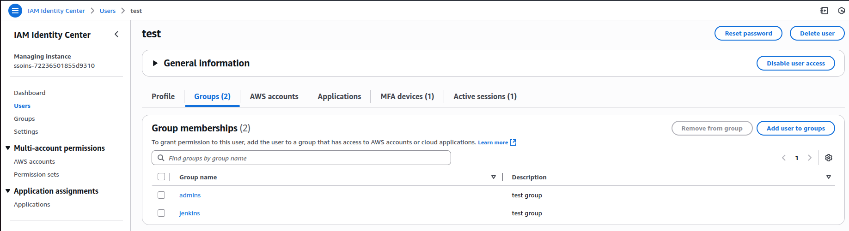Image resolution: width=849 pixels, height=231 pixels.
Task: Select the jenkins group checkbox
Action: (x=161, y=213)
